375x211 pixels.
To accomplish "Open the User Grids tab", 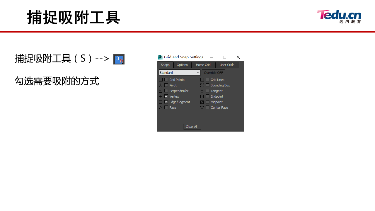I will (227, 65).
